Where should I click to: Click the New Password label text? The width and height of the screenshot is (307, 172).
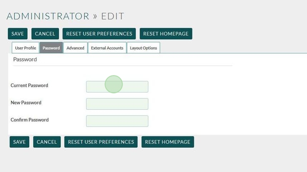tap(26, 103)
